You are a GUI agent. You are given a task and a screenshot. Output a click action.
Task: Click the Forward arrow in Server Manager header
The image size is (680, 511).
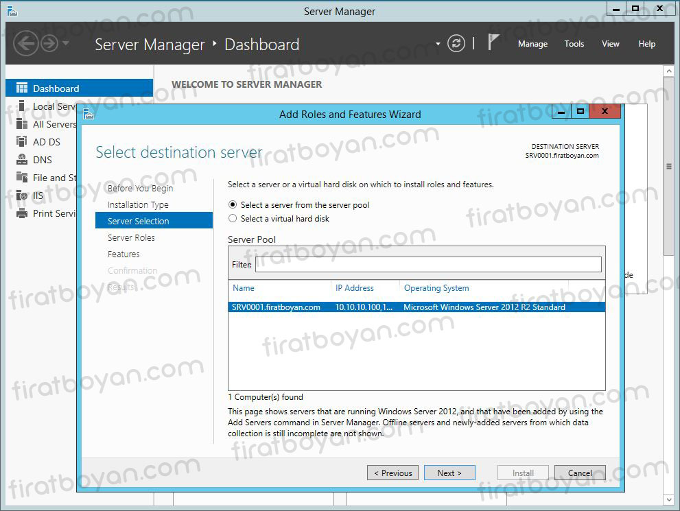pos(49,43)
